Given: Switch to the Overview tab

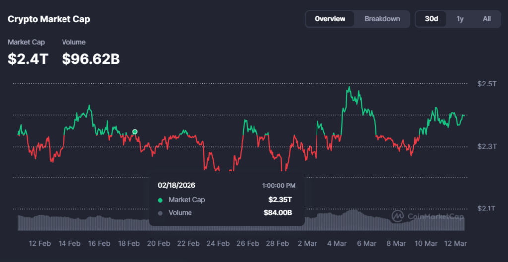Looking at the screenshot, I should 330,19.
